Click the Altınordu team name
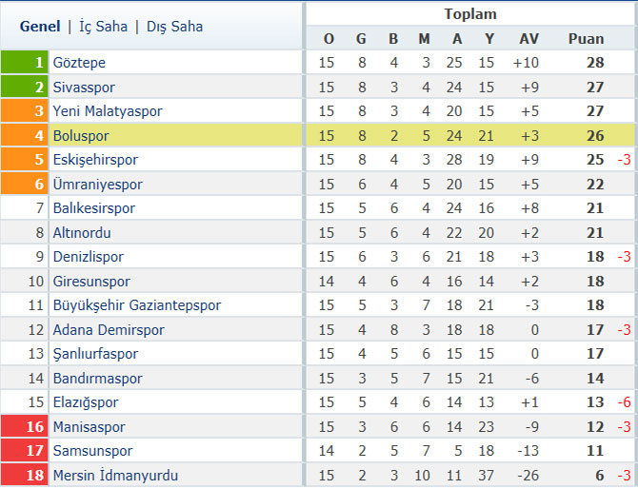Screen dimensions: 638x489 pyautogui.click(x=82, y=233)
